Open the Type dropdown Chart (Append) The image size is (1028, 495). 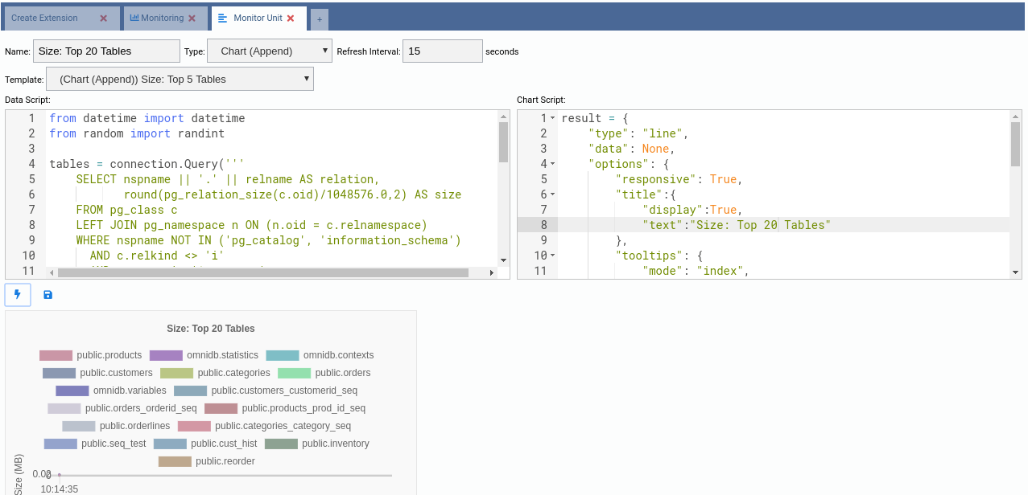click(x=269, y=51)
